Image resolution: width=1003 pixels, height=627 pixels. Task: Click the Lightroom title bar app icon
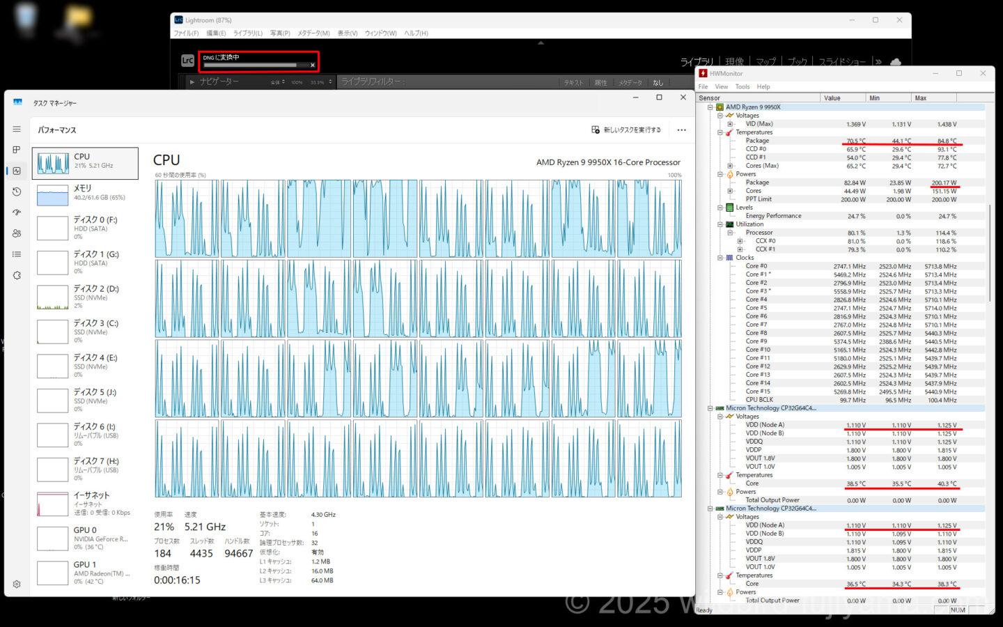coord(178,20)
